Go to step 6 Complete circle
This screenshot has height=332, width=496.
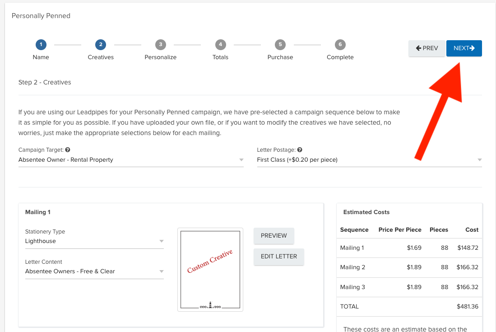tap(340, 45)
